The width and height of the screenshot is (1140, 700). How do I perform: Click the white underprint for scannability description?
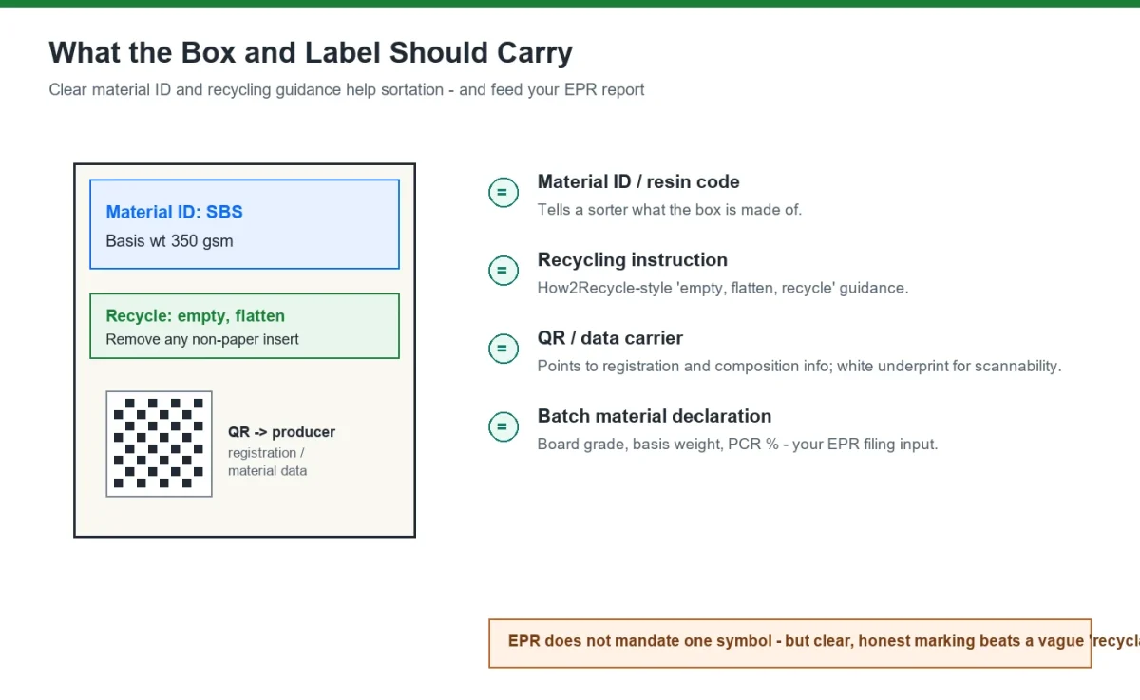pos(799,366)
